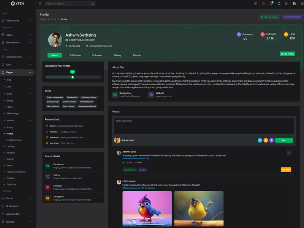Screen dimensions: 304x228
Task: Switch theme with the sun icon
Action: tap(263, 4)
